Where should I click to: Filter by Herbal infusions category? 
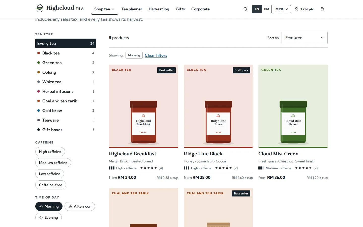click(66, 91)
